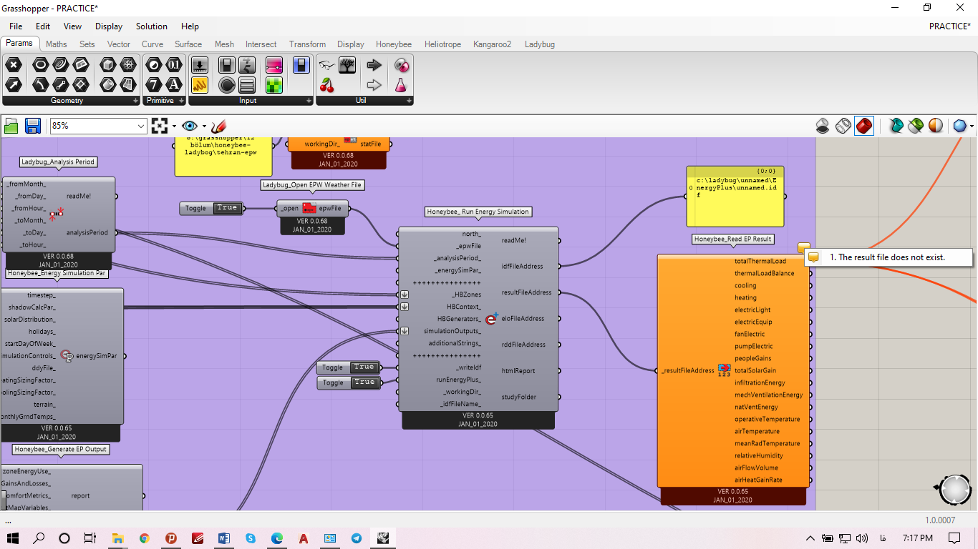Open file using the green folder icon
Screen dimensions: 978x549
11,126
